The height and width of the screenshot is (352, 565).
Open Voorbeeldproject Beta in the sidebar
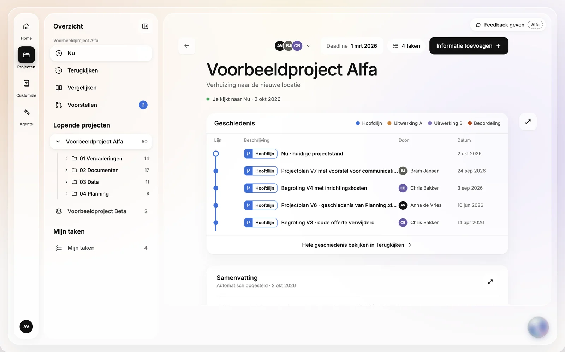[x=101, y=211]
